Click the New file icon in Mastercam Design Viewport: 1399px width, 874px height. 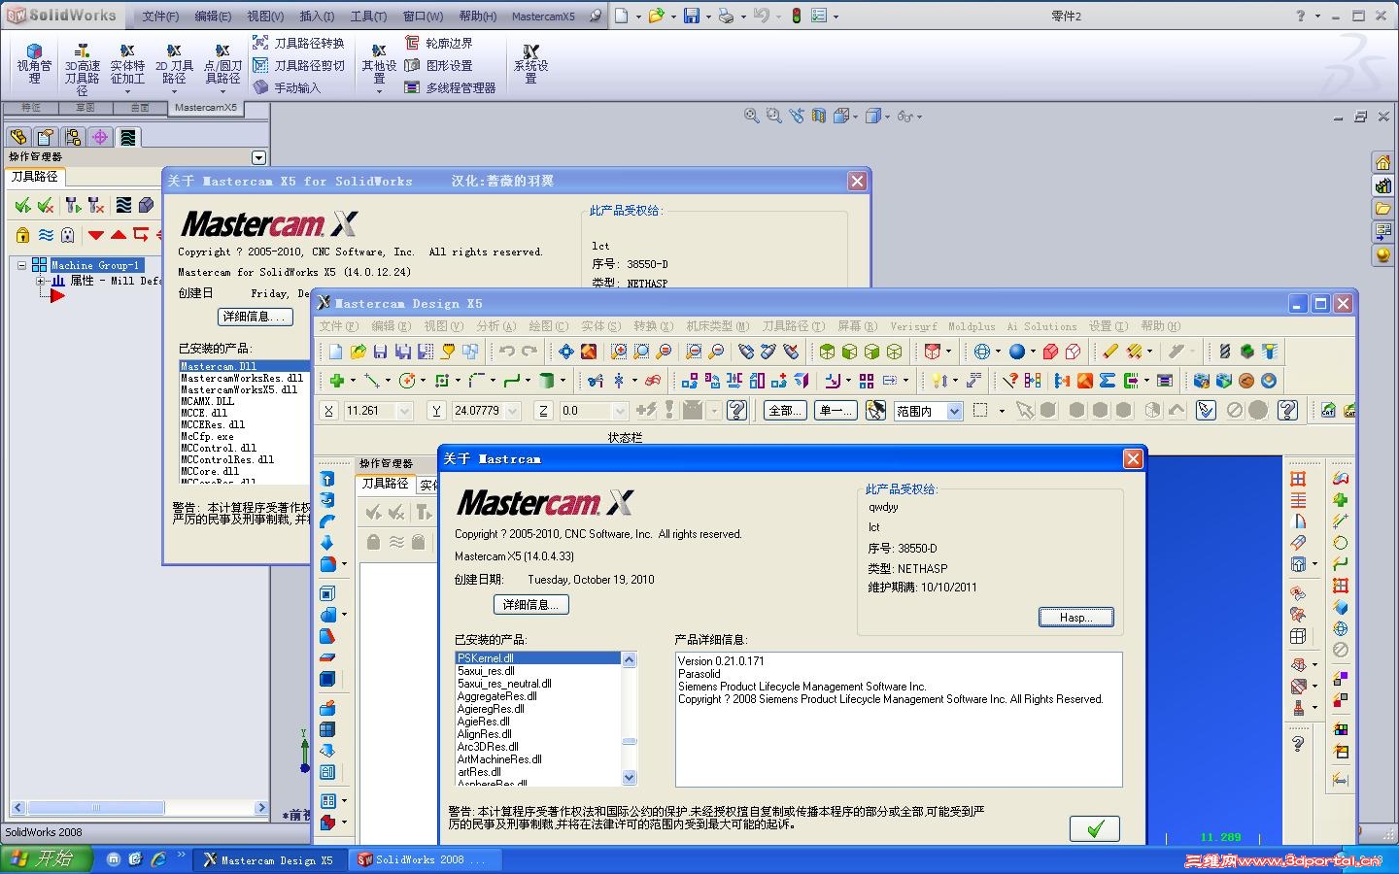click(x=335, y=352)
